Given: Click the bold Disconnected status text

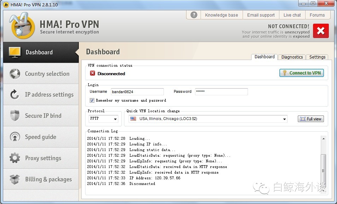Looking at the screenshot, I should (x=111, y=74).
